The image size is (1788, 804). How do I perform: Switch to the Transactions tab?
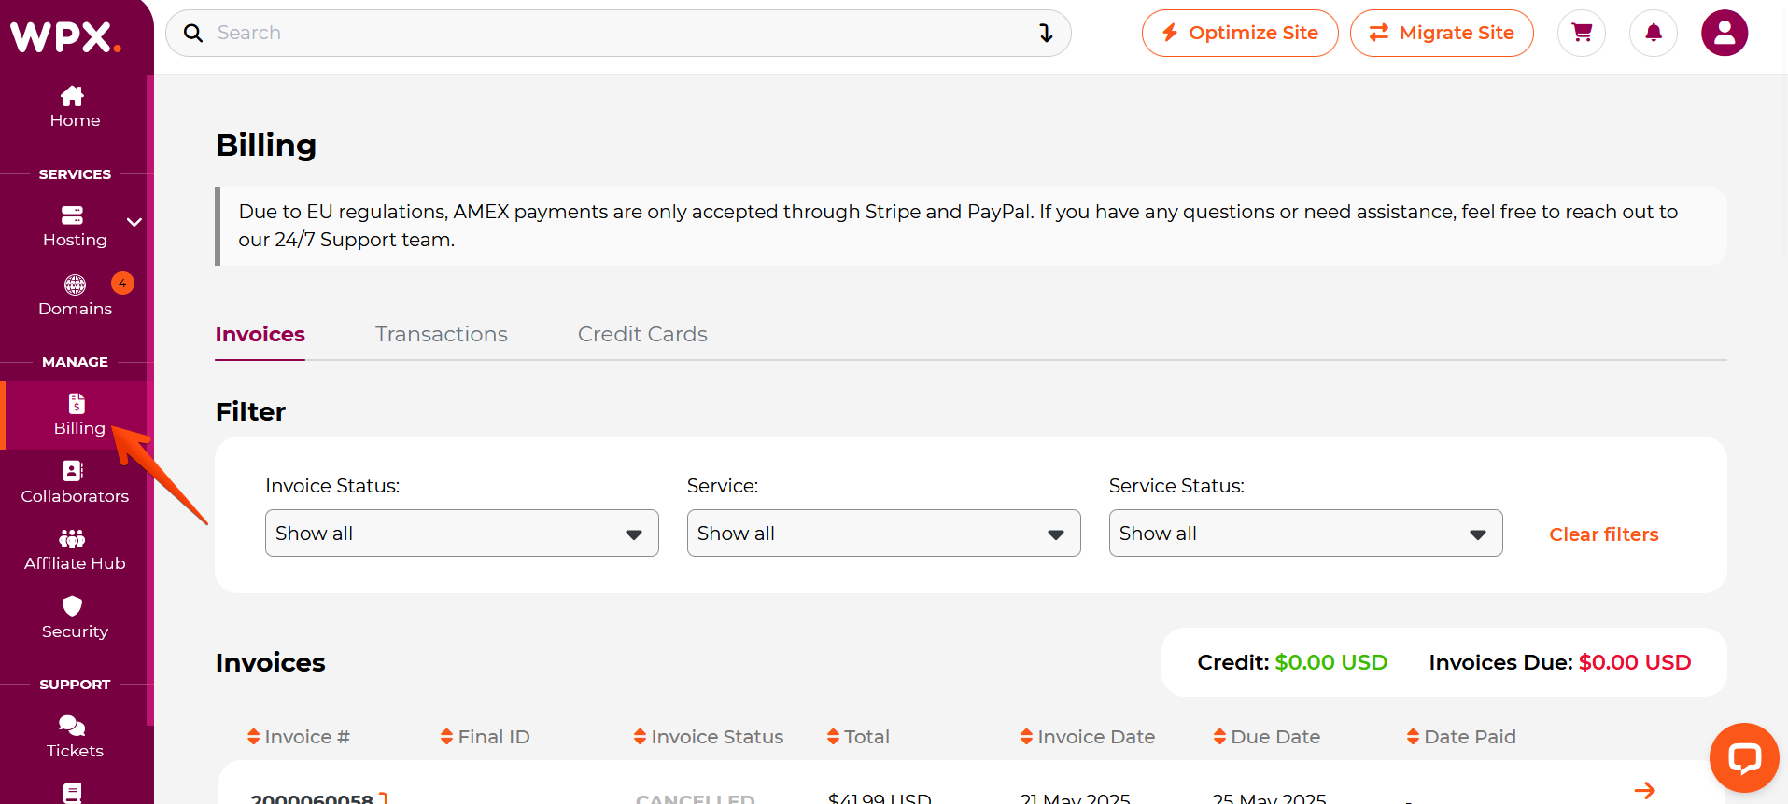(442, 334)
